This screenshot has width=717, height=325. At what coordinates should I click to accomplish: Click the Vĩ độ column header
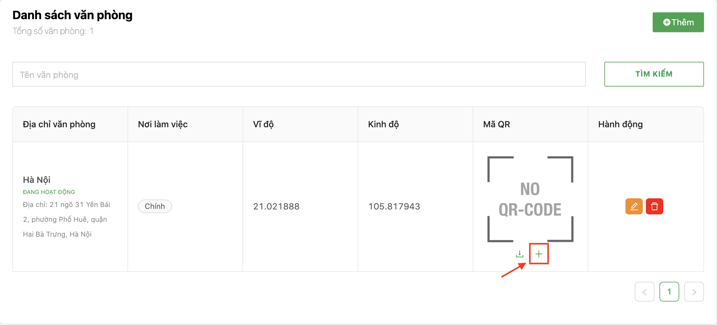263,124
